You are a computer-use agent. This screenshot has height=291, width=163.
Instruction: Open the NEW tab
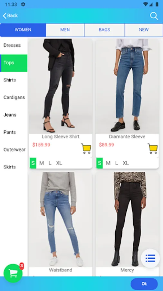pyautogui.click(x=144, y=30)
